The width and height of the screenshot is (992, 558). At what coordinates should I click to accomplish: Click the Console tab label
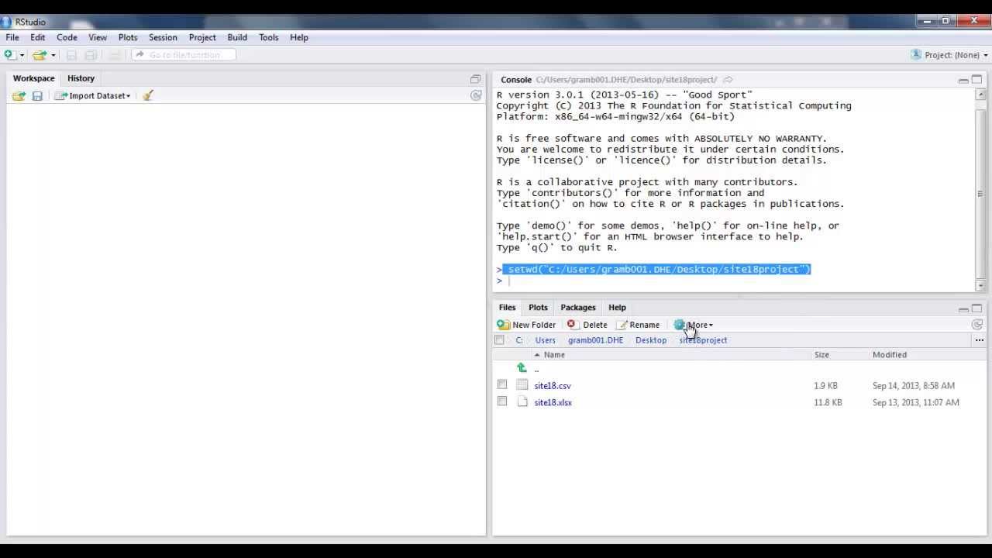[516, 80]
